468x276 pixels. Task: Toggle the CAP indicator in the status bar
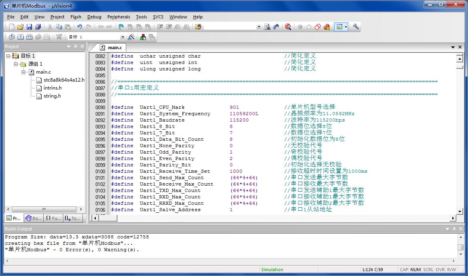click(x=404, y=270)
